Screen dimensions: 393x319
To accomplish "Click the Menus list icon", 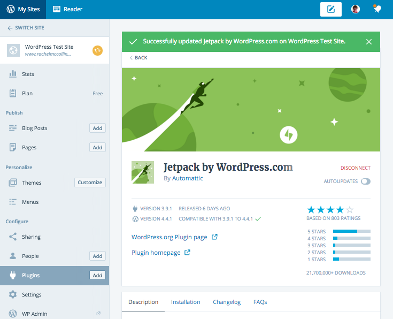I will coord(13,202).
